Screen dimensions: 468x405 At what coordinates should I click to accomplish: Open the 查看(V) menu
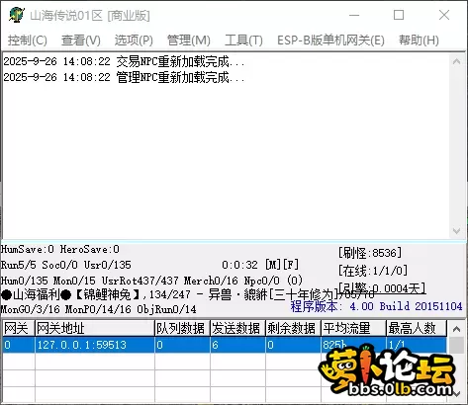(81, 40)
